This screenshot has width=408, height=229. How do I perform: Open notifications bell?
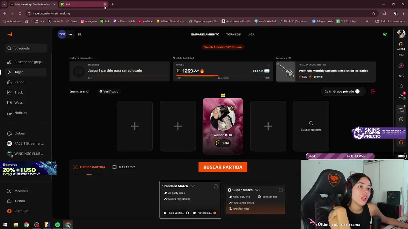click(x=401, y=86)
